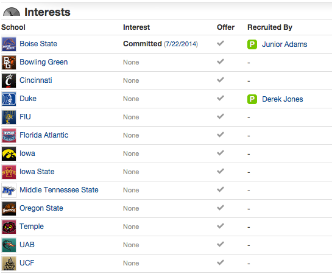
Task: Open the Florida Atlantic school link
Action: (44, 135)
